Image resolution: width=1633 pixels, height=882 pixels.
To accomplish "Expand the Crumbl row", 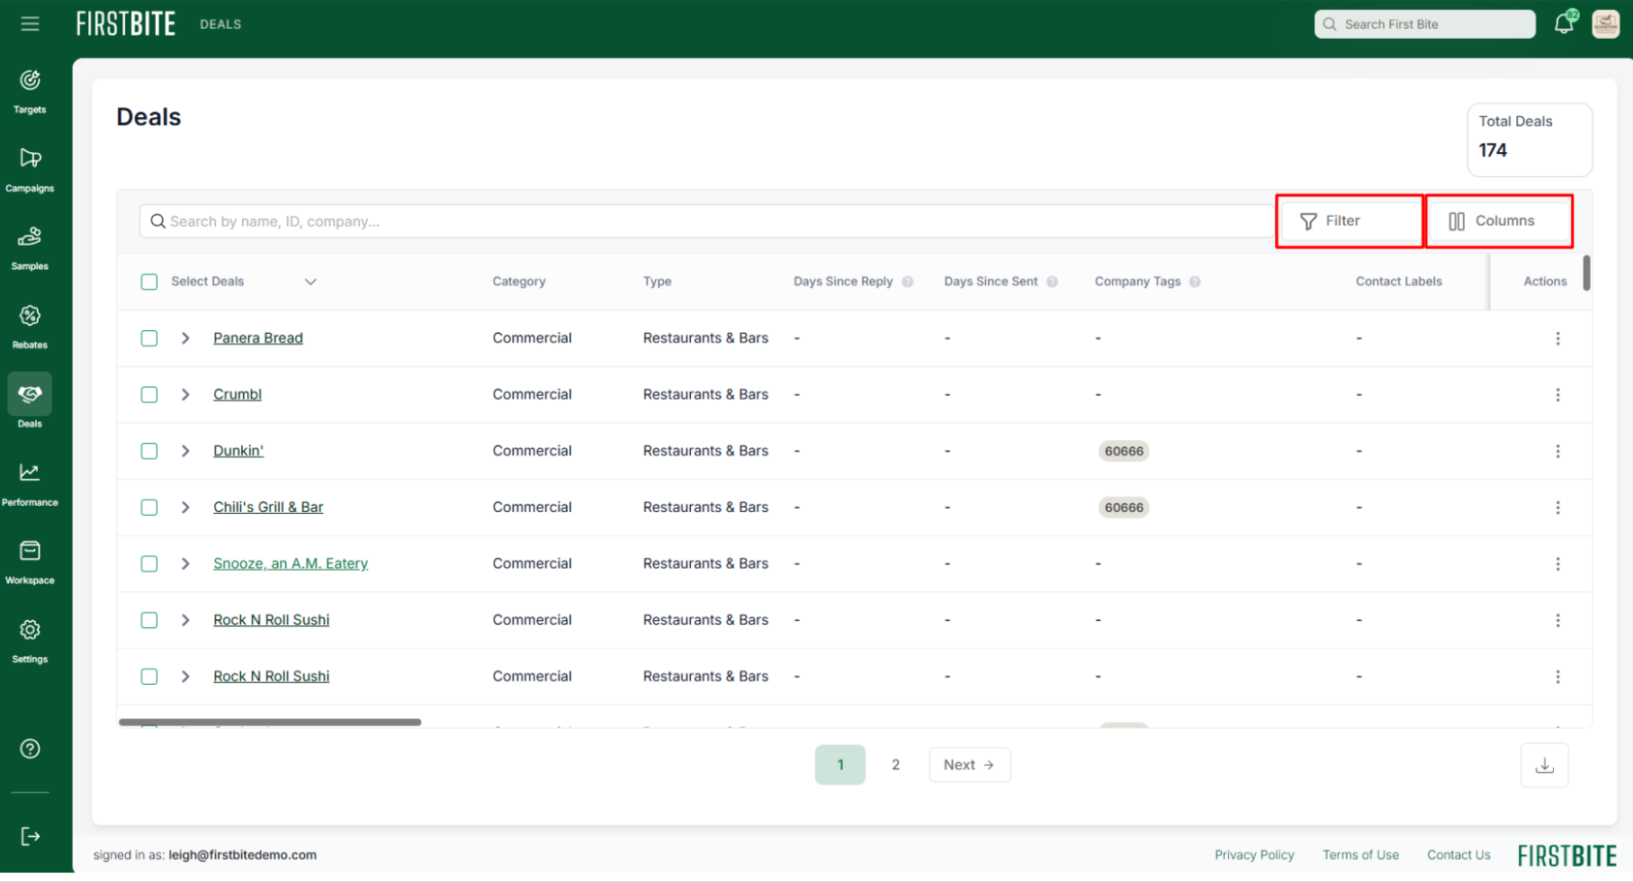I will 185,395.
